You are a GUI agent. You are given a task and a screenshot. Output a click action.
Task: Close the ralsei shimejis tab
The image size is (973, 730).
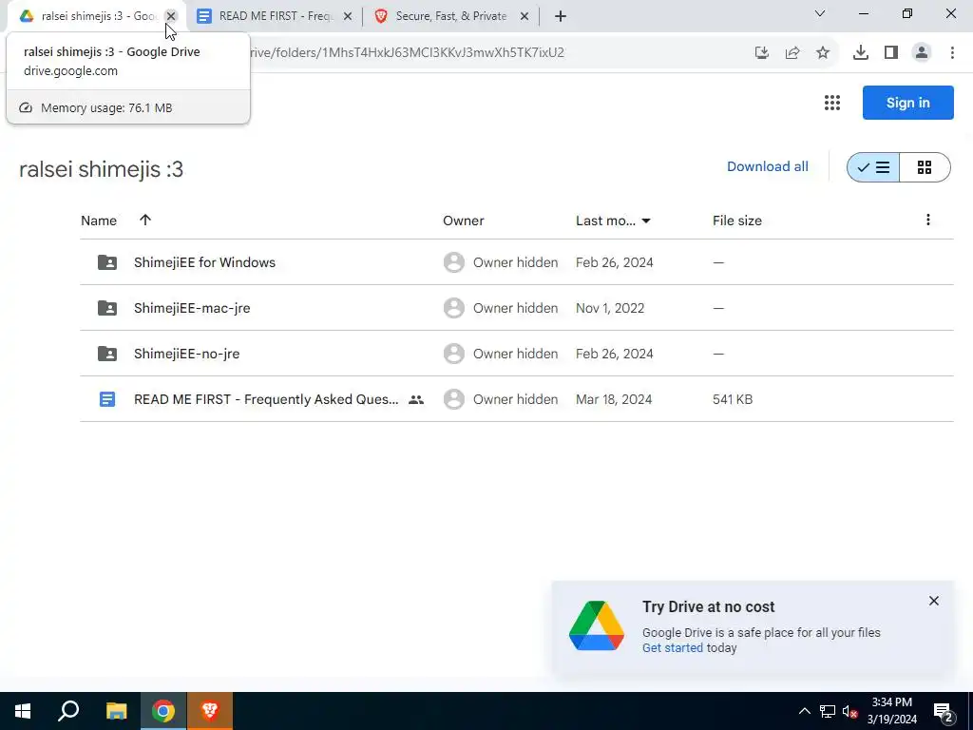171,16
